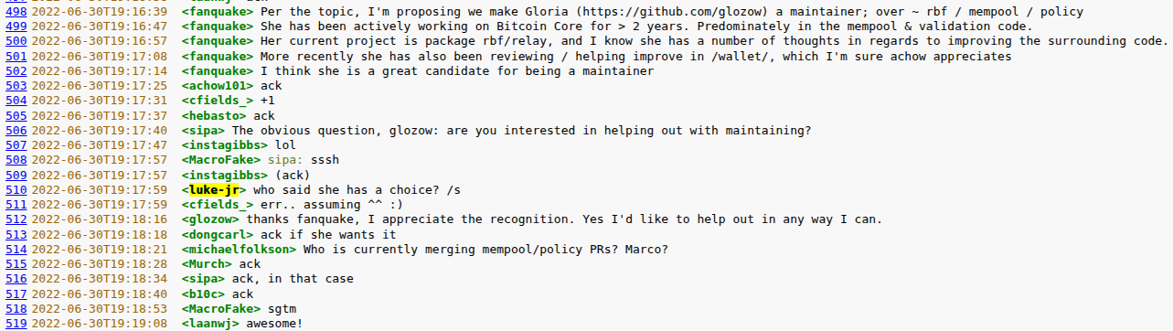Click line number 518 link

coord(16,308)
